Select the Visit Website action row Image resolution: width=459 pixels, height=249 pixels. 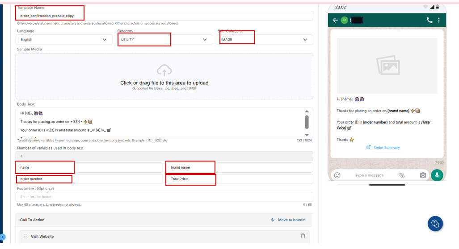pos(164,237)
